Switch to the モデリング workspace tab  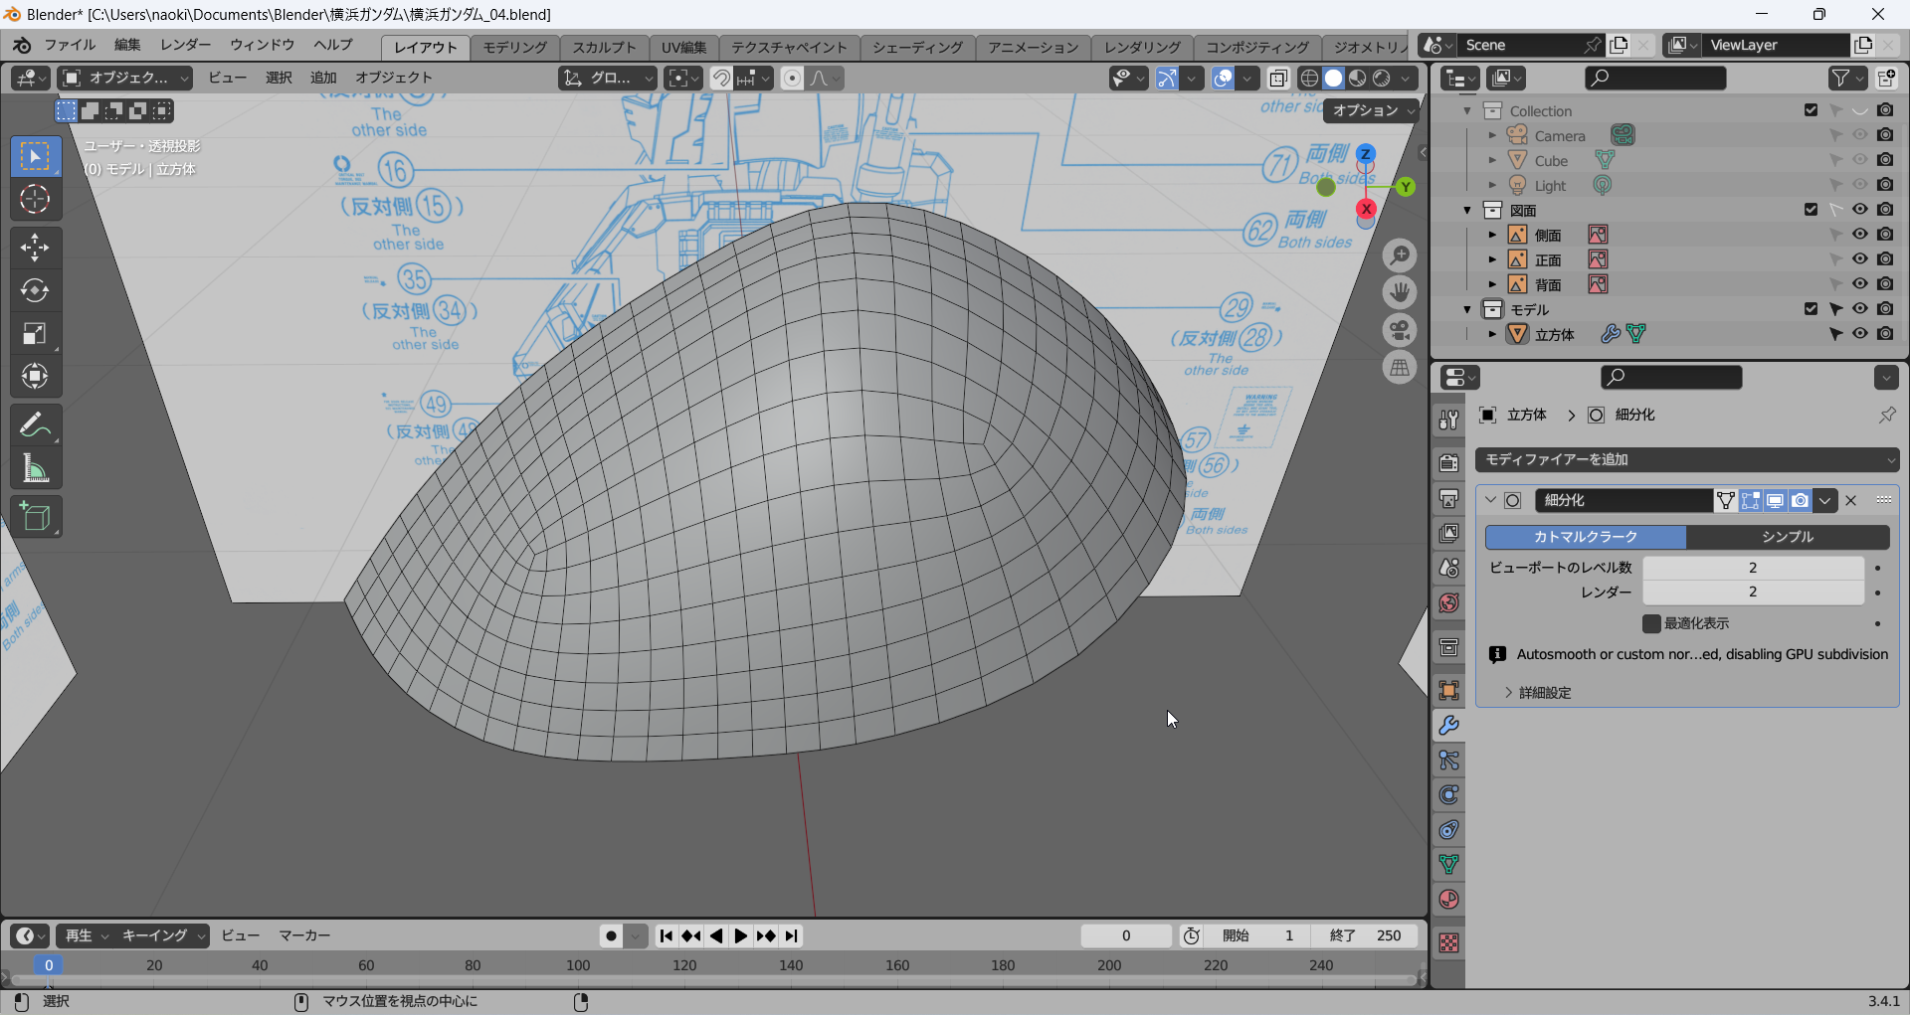[x=514, y=47]
